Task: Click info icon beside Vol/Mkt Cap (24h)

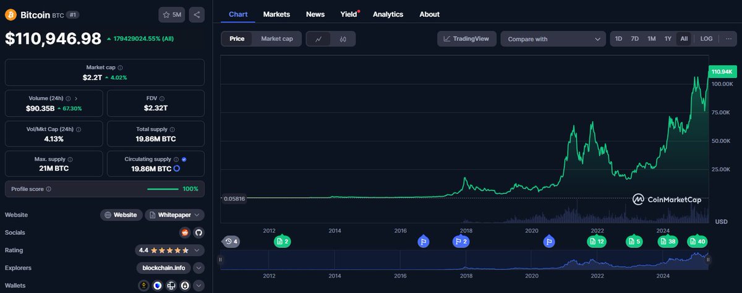Action: click(79, 129)
